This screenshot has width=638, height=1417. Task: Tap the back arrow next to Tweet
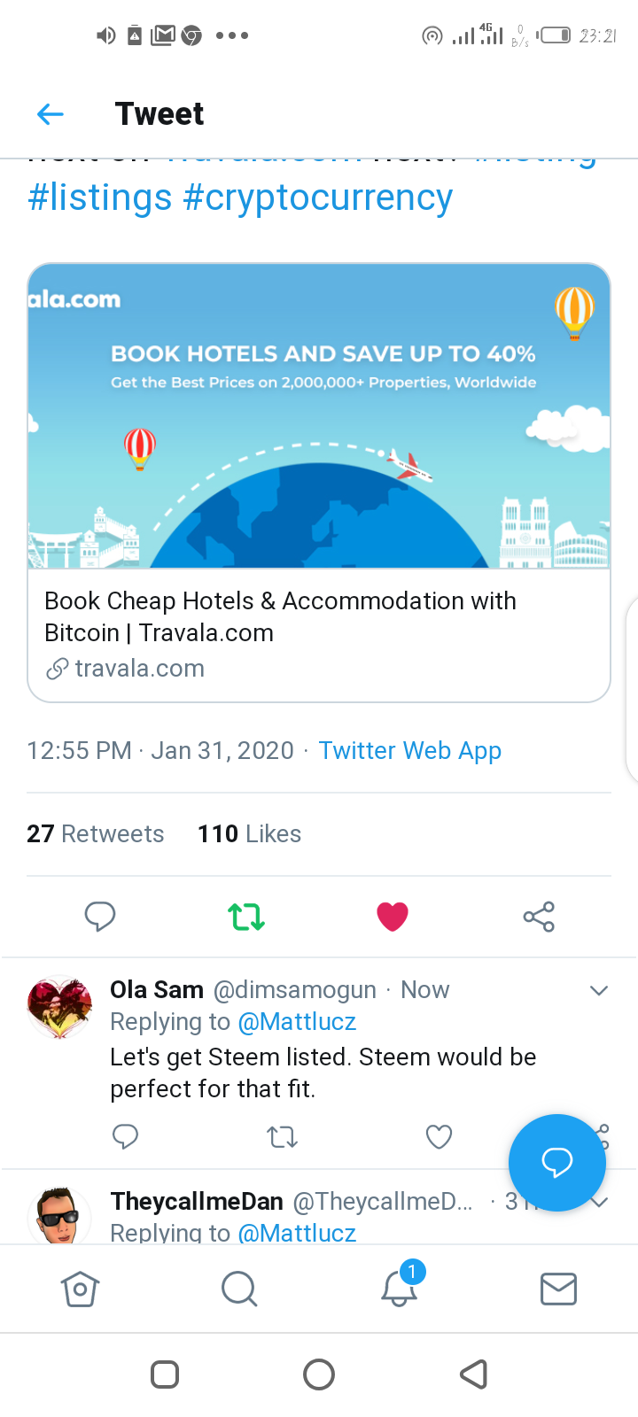point(51,113)
